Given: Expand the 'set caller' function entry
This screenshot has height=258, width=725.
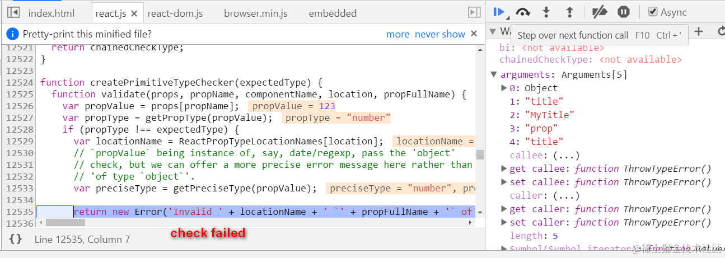Looking at the screenshot, I should (x=504, y=222).
